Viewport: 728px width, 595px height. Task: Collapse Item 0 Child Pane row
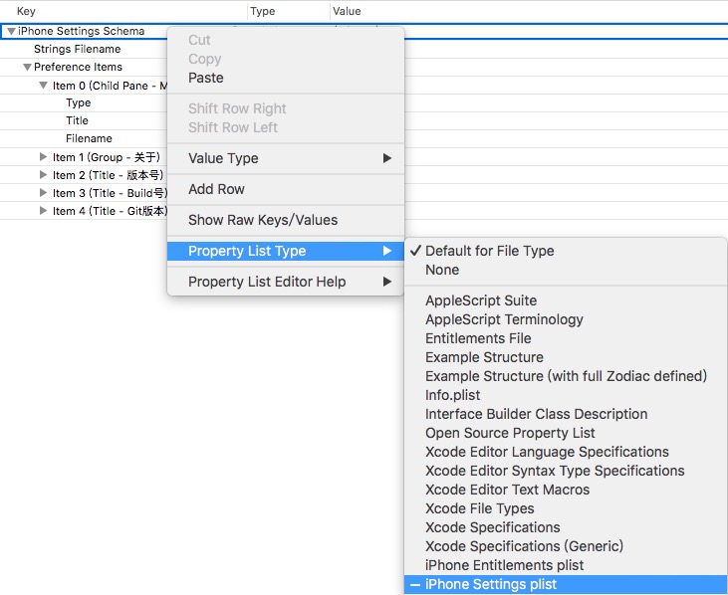coord(43,86)
